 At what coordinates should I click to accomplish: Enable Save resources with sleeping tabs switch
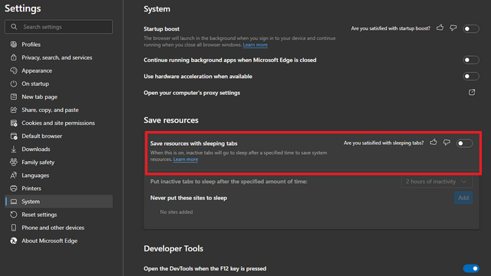pos(464,143)
